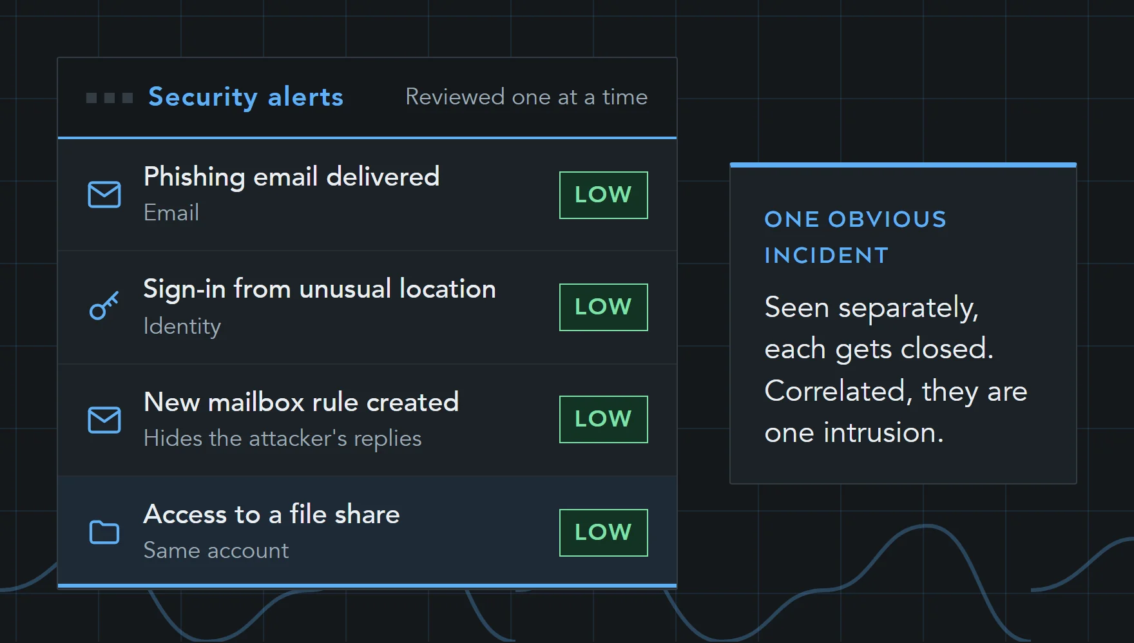Click the Seen separately paragraph in the incident card
Image resolution: width=1134 pixels, height=643 pixels.
(896, 370)
